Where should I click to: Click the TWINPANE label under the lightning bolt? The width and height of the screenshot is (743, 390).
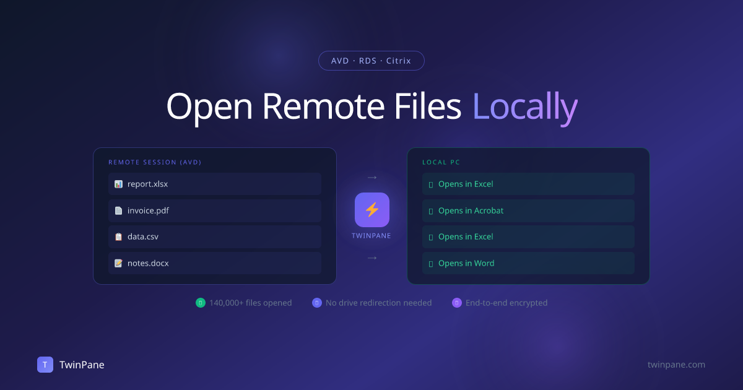coord(372,236)
